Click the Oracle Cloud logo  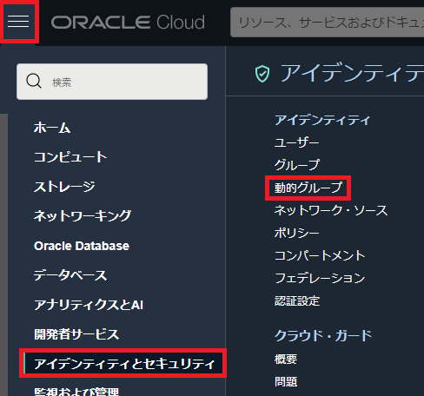point(128,23)
